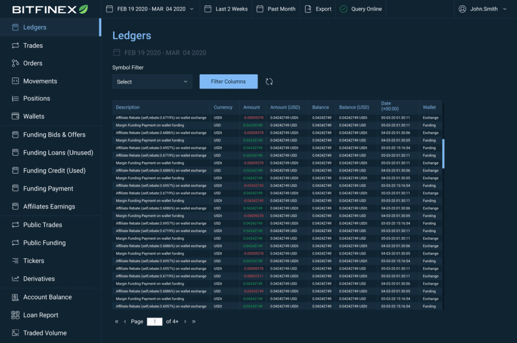Click the Movements sidebar icon

(15, 81)
